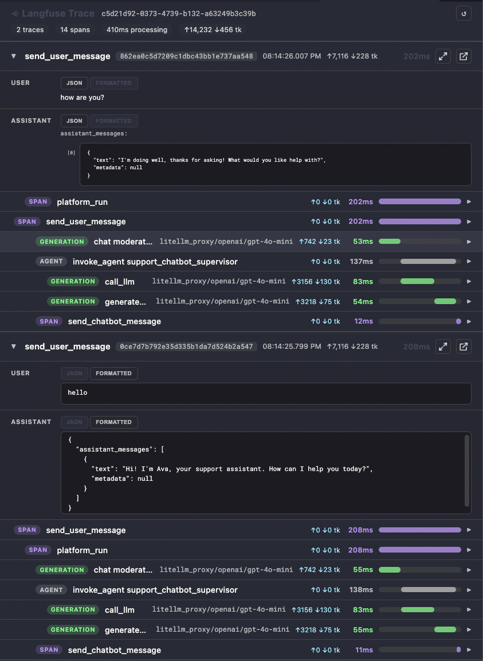The width and height of the screenshot is (483, 661).
Task: Click the refresh icon in the trace header
Action: point(464,14)
